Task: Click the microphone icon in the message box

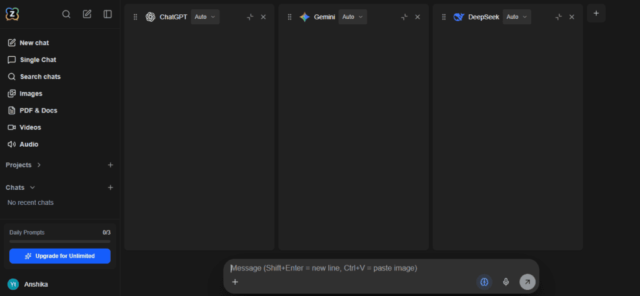Action: [x=506, y=282]
